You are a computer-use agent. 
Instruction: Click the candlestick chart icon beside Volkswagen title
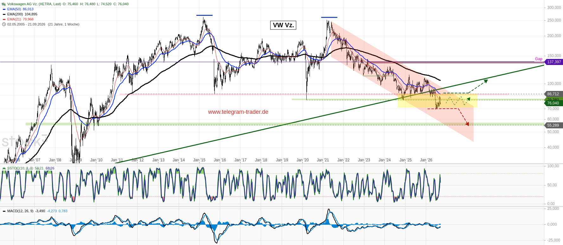tap(4, 4)
